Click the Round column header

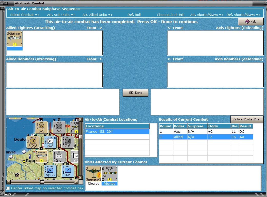166,126
